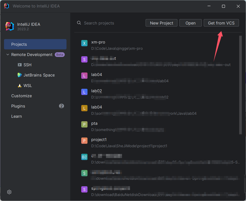Click the SSH terminal icon
246x201 pixels.
point(19,65)
